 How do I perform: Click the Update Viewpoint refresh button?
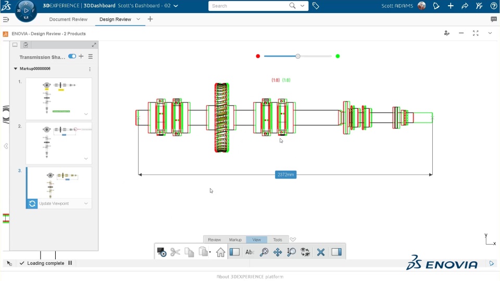[x=32, y=203]
